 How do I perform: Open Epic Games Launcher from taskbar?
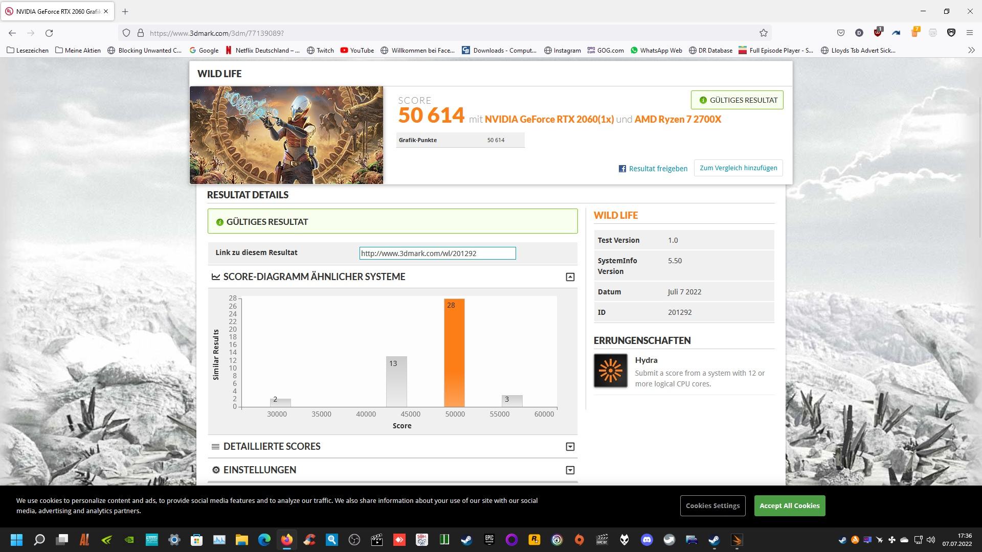click(489, 540)
